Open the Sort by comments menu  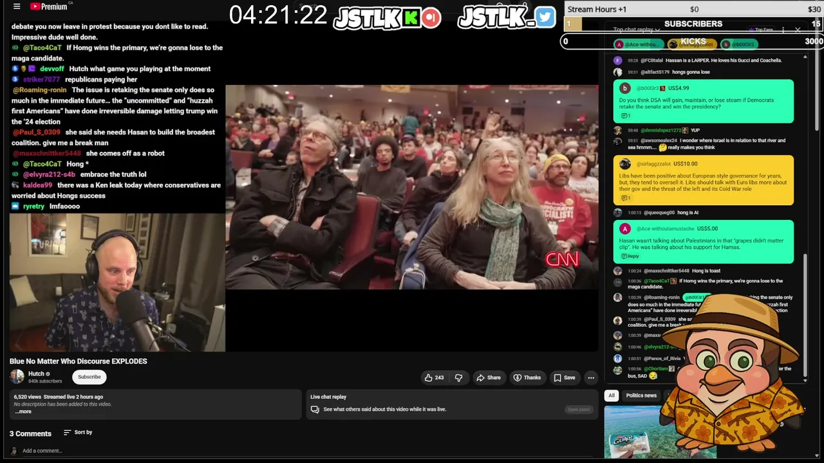pyautogui.click(x=78, y=432)
